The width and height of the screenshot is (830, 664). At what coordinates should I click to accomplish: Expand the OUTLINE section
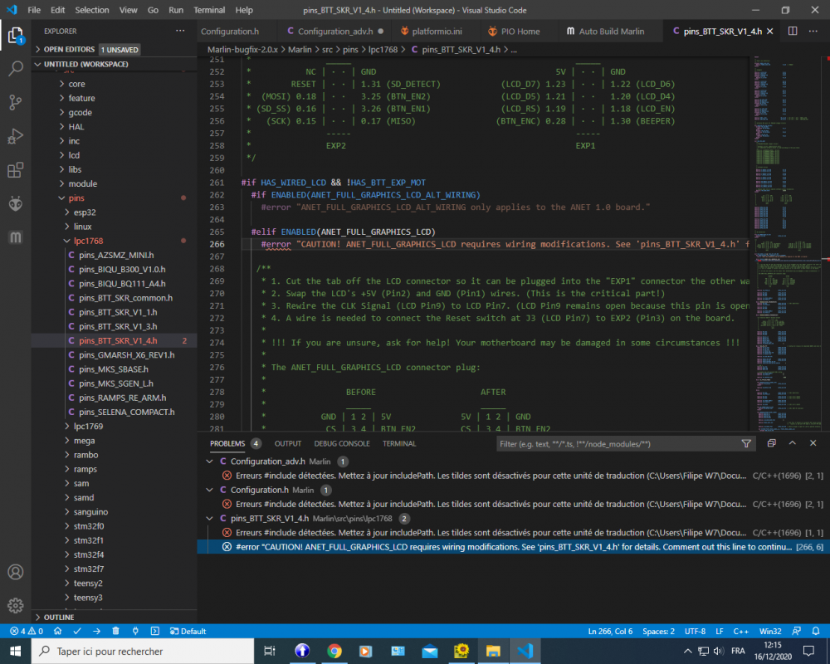pos(58,617)
